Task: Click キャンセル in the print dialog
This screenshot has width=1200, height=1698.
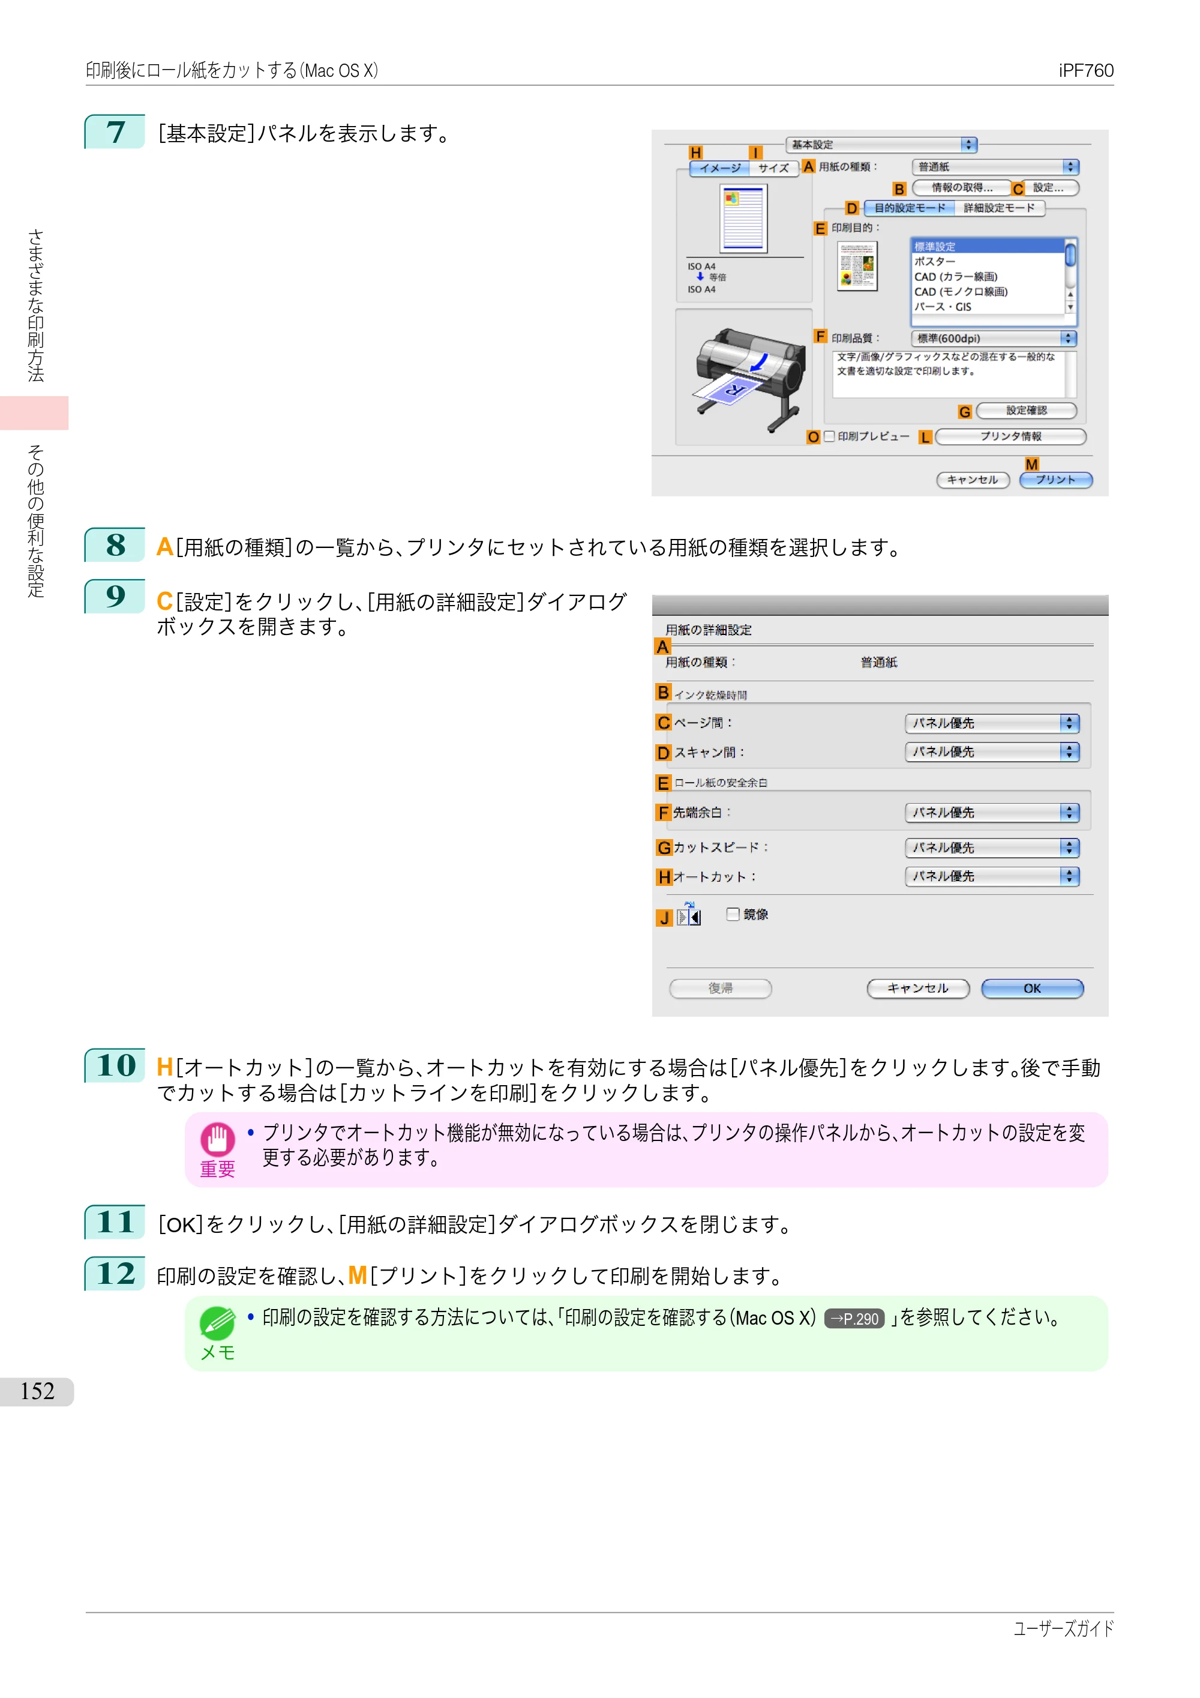Action: [x=973, y=480]
